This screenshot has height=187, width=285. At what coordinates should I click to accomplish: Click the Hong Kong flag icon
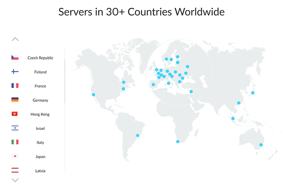coord(14,114)
